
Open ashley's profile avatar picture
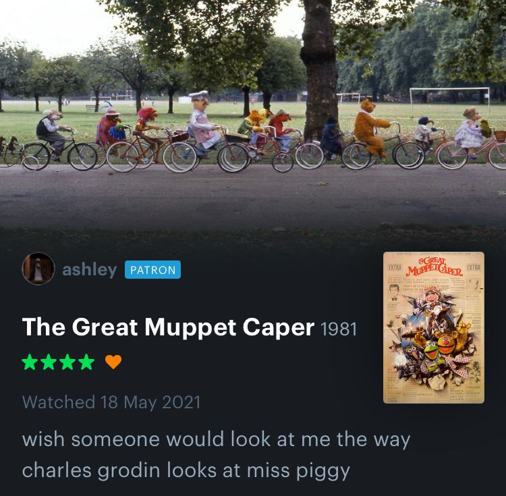click(x=38, y=269)
